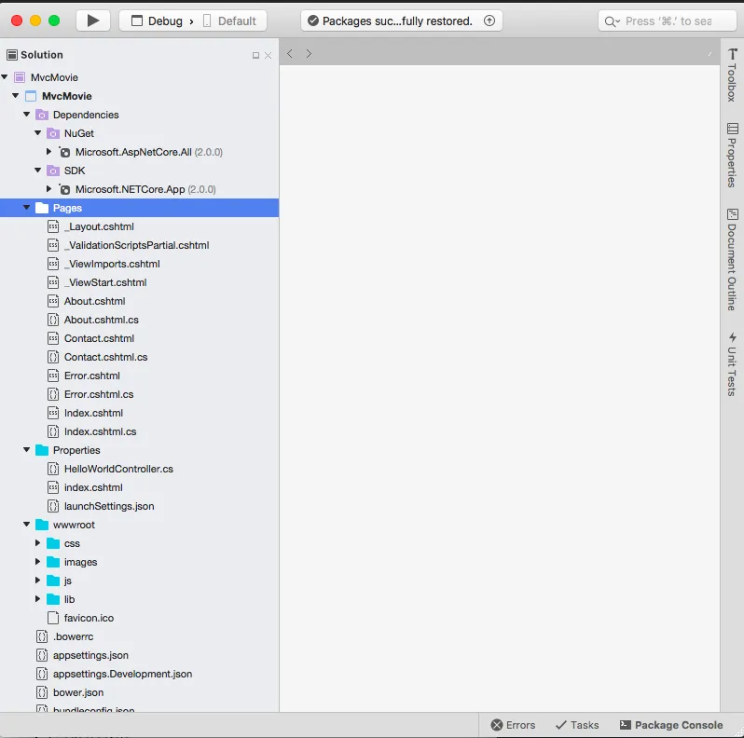
Task: Select About.cshtml.cs code file icon
Action: pyautogui.click(x=54, y=320)
